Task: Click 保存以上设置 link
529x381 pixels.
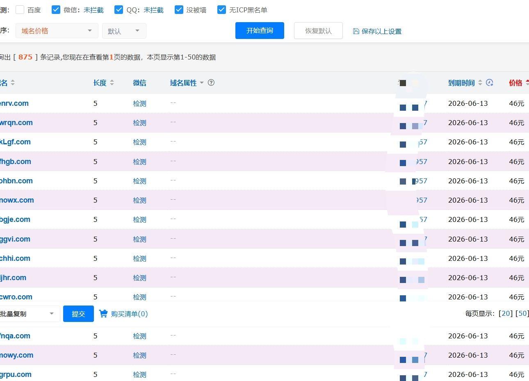Action: [x=381, y=31]
